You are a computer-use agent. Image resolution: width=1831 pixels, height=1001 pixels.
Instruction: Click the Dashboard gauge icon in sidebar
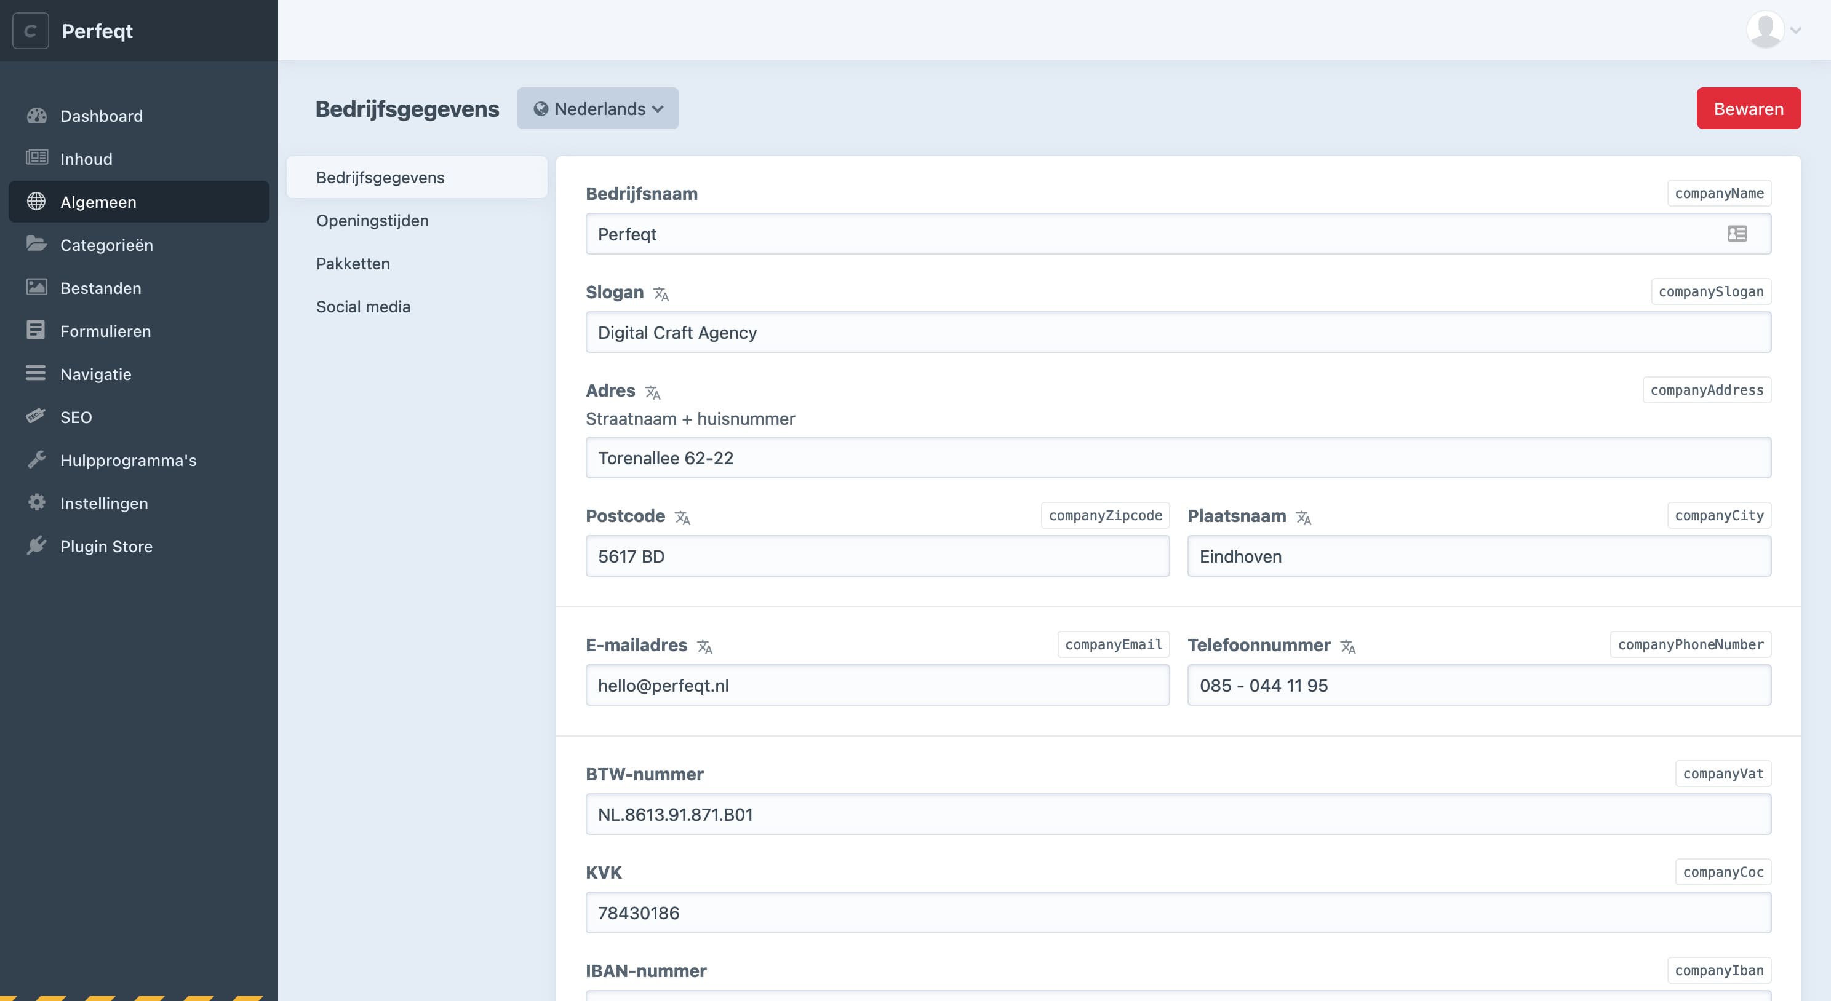pyautogui.click(x=36, y=115)
